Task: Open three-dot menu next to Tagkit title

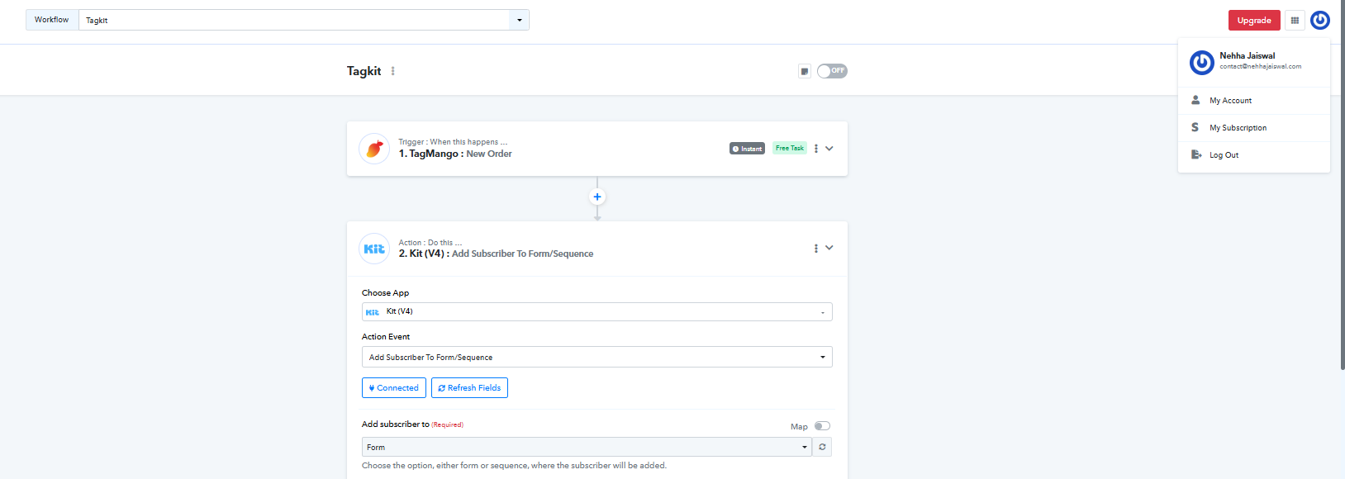Action: (x=392, y=71)
